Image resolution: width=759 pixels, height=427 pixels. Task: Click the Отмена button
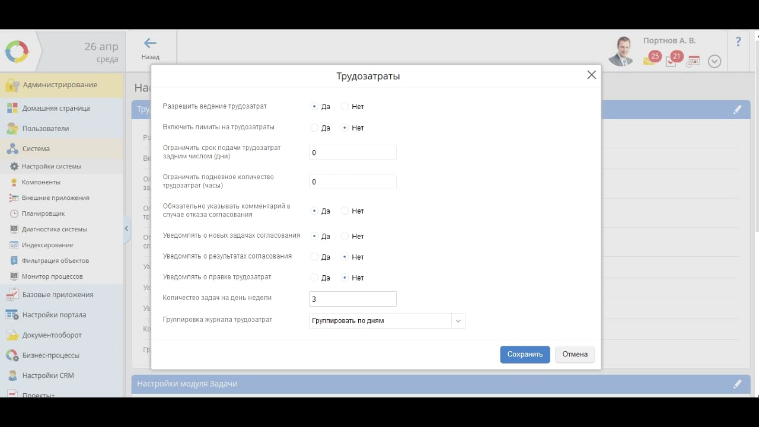coord(575,355)
